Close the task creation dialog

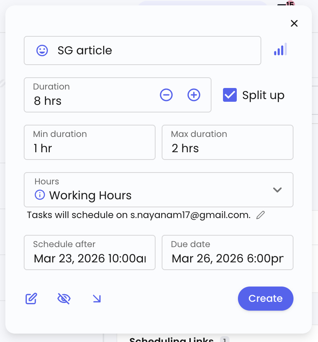click(x=294, y=23)
